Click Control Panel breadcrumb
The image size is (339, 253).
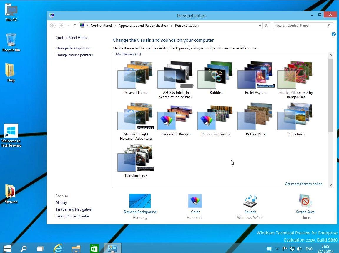101,26
